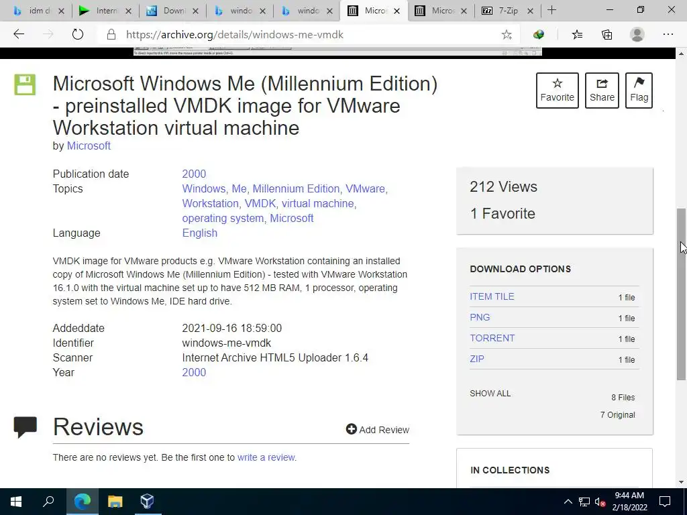Open File Explorer from the taskbar
The width and height of the screenshot is (687, 515).
115,502
